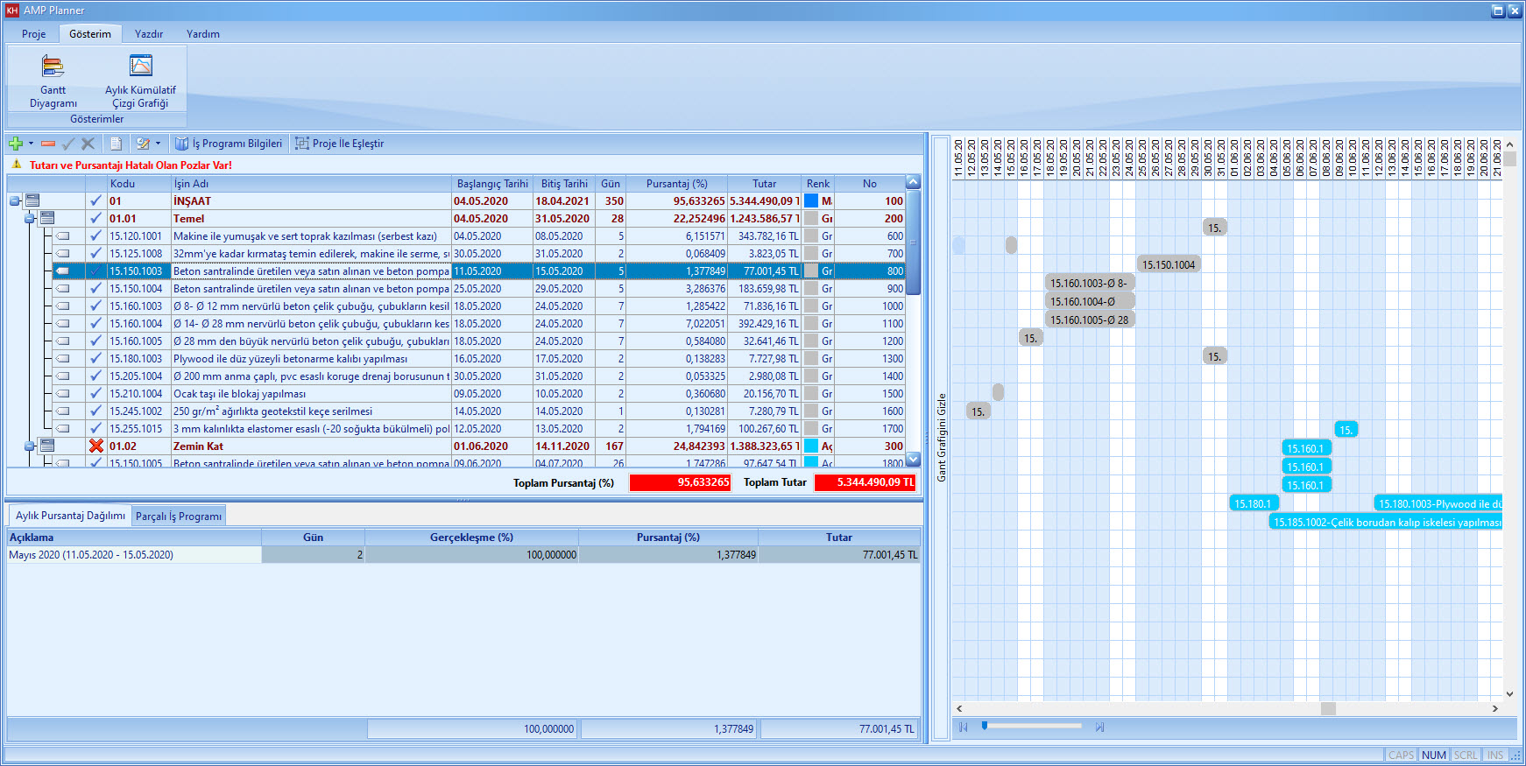Viewport: 1526px width, 766px height.
Task: Switch to the Parçalı İş Programı tab
Action: point(179,517)
